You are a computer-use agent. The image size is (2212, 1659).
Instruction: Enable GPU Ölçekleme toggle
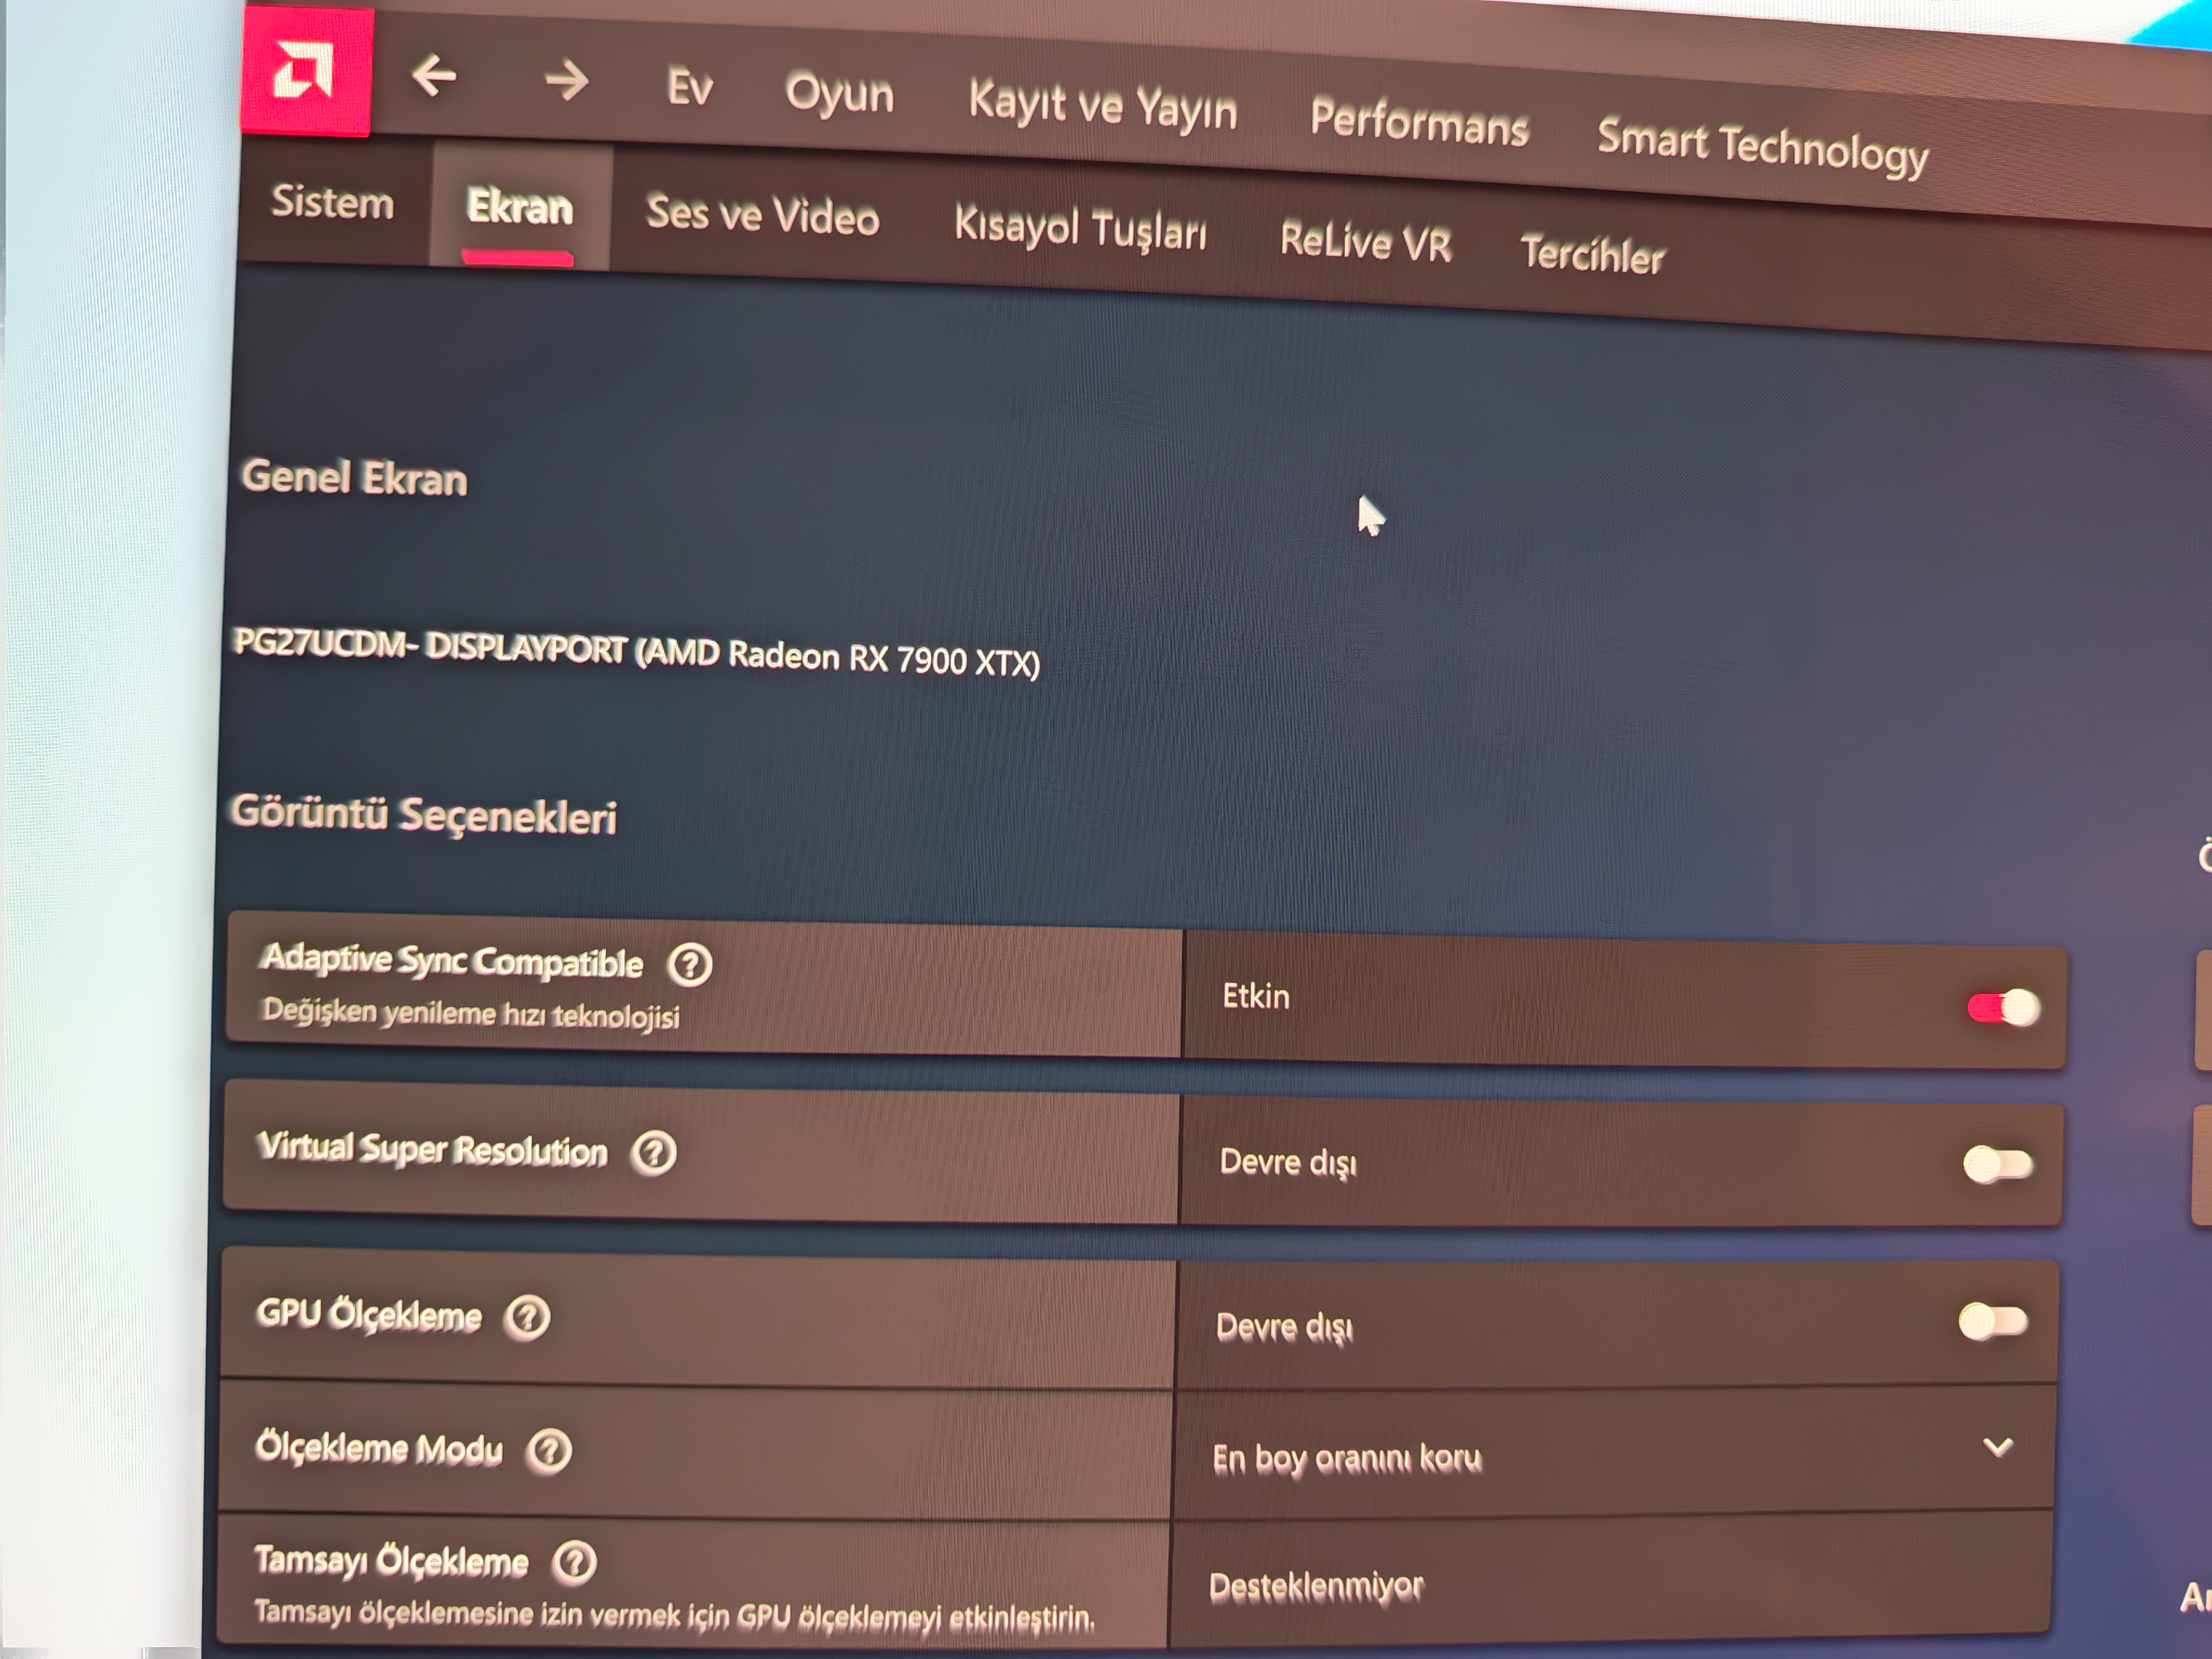(x=1993, y=1321)
